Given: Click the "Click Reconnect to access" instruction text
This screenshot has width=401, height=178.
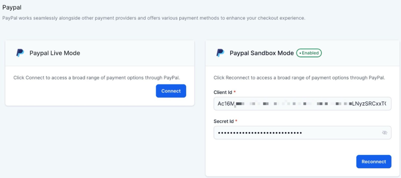Looking at the screenshot, I should [300, 77].
